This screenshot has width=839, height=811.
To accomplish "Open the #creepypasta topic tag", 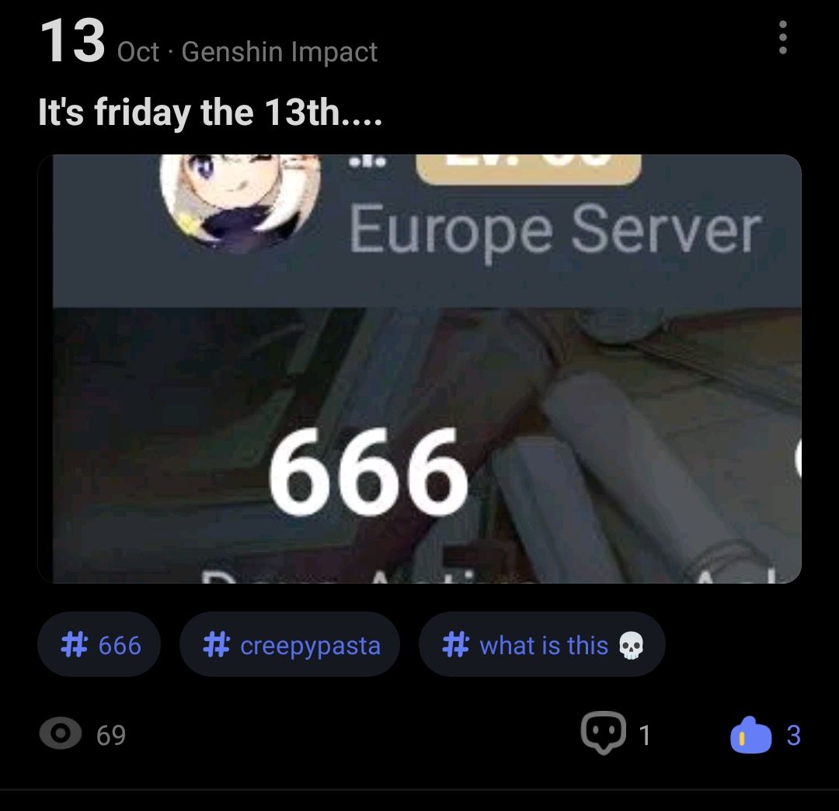I will point(290,644).
